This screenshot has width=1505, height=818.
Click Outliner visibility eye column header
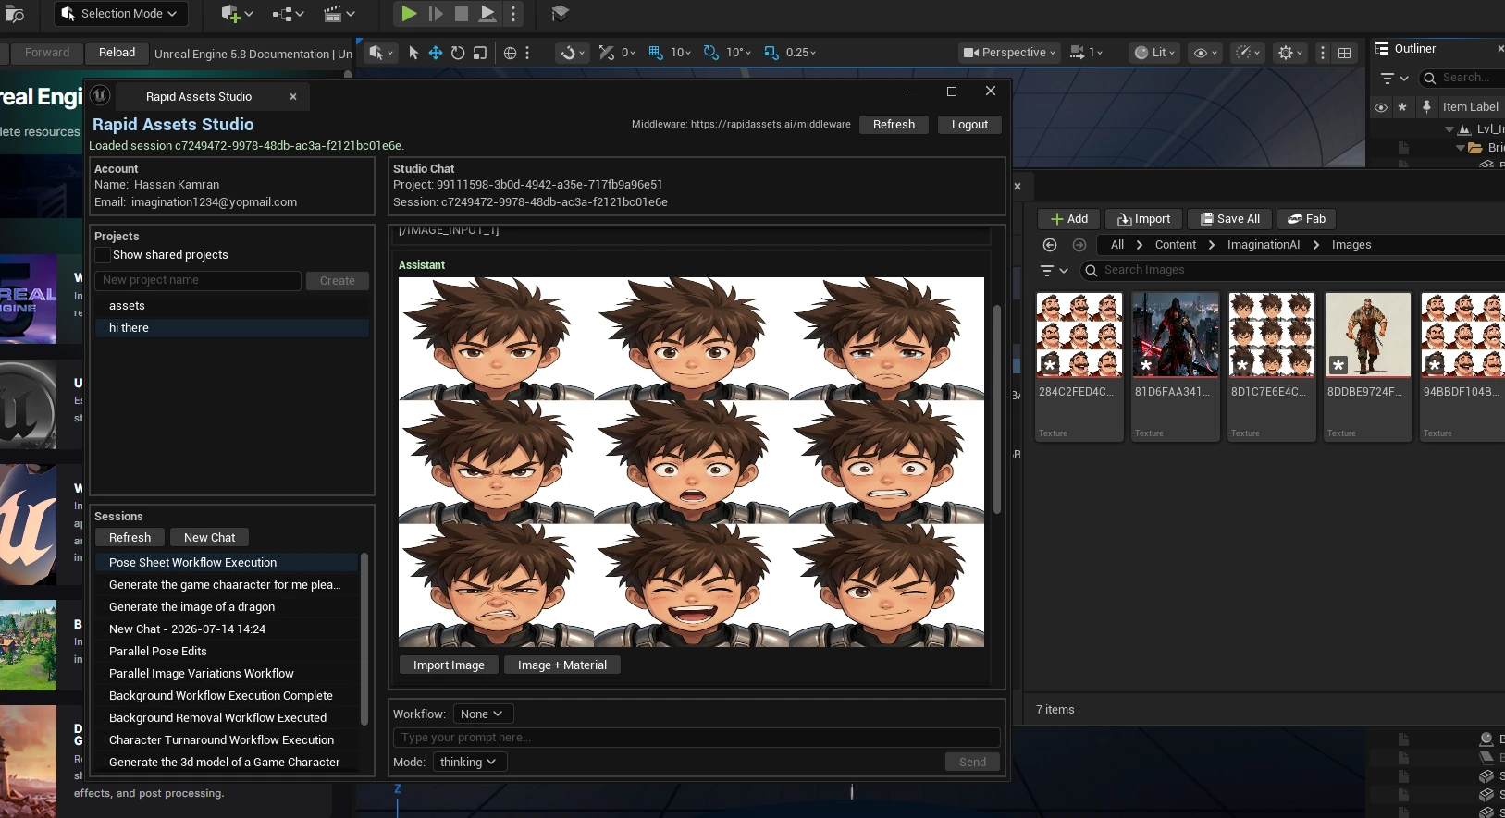pyautogui.click(x=1381, y=107)
